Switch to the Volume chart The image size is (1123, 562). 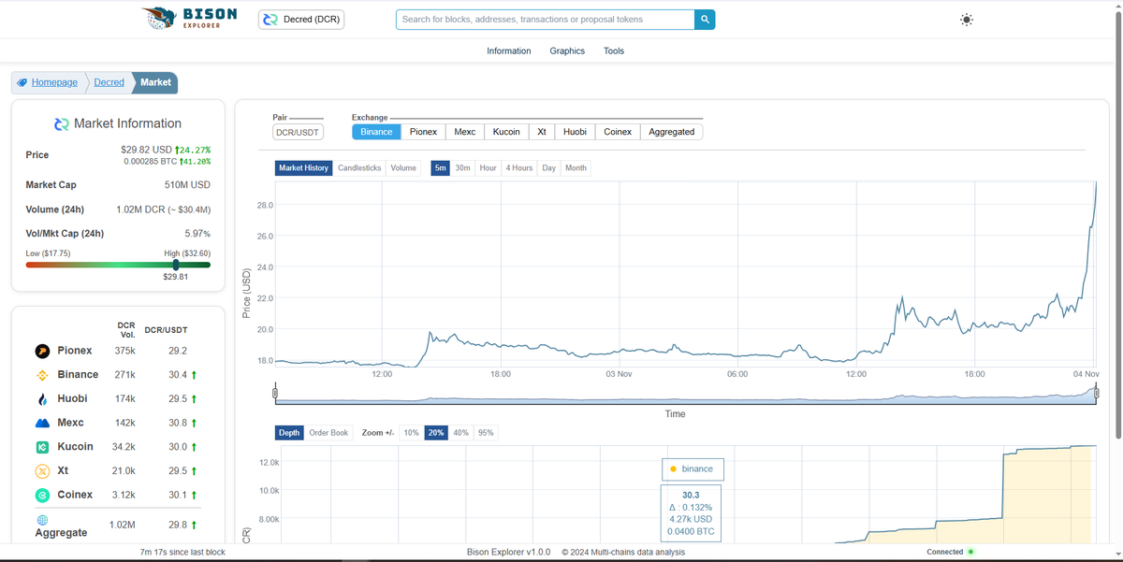tap(403, 168)
